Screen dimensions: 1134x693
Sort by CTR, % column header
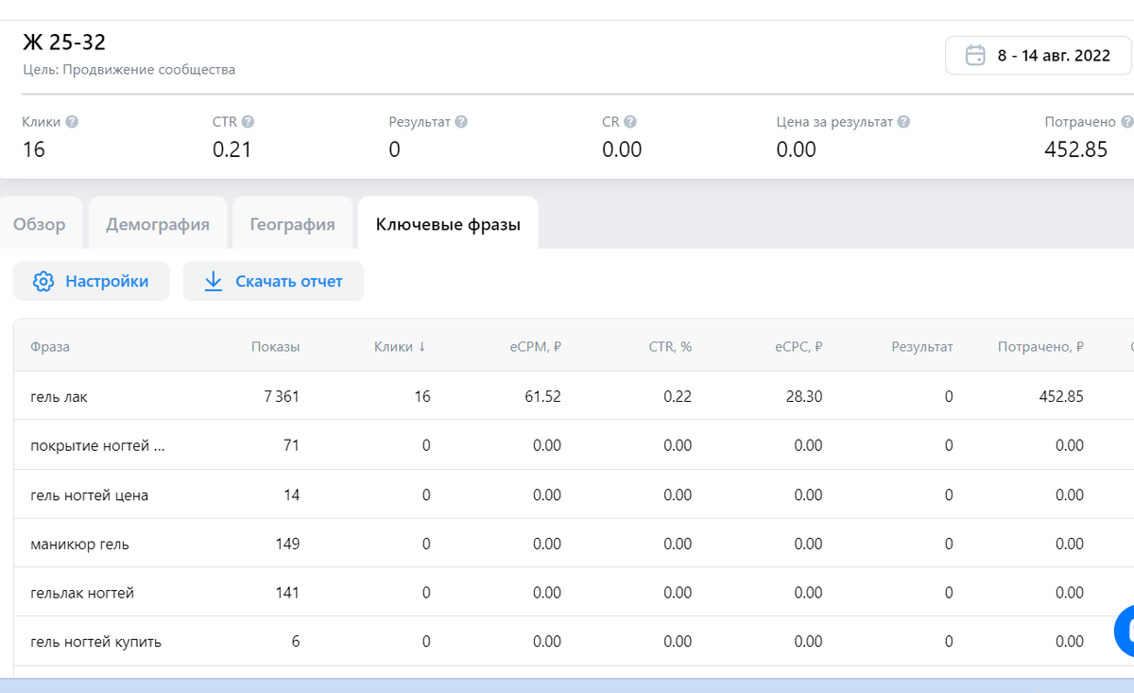tap(670, 347)
